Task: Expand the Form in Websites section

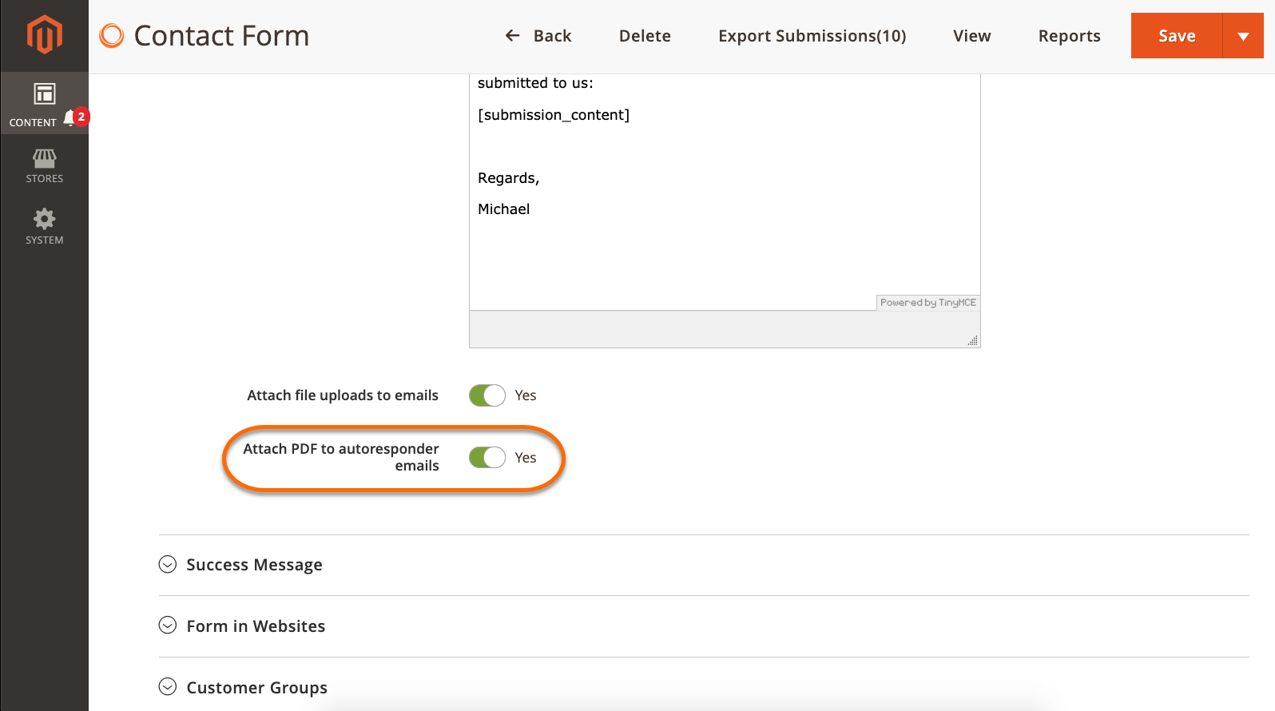Action: click(x=256, y=626)
